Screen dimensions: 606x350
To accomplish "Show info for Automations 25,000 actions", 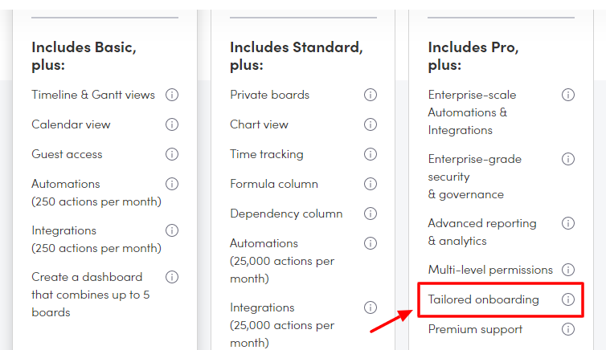I will click(370, 243).
